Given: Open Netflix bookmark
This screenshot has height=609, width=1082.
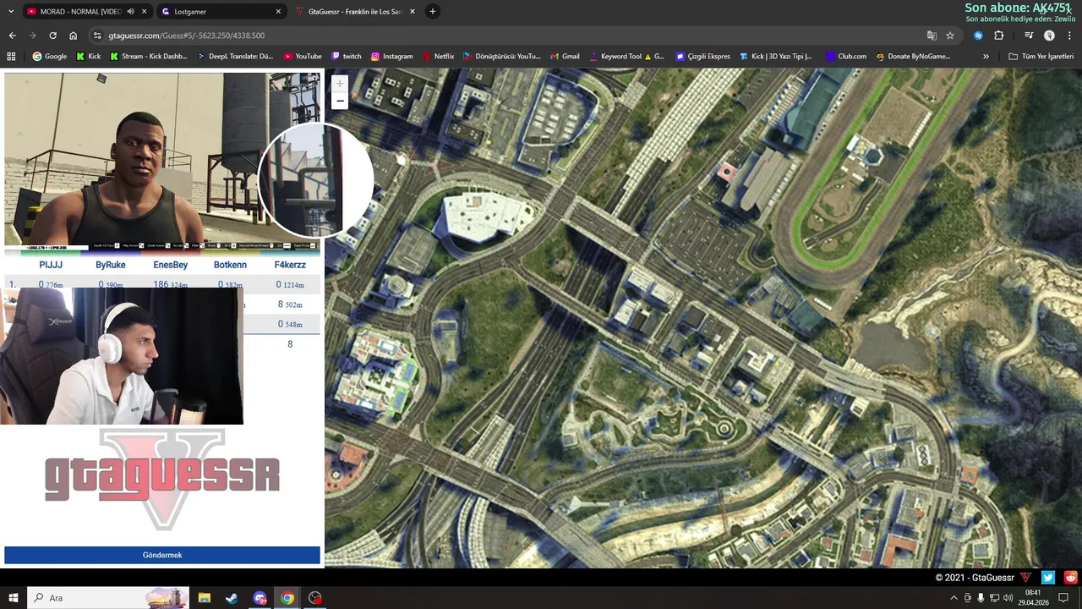Looking at the screenshot, I should 438,57.
